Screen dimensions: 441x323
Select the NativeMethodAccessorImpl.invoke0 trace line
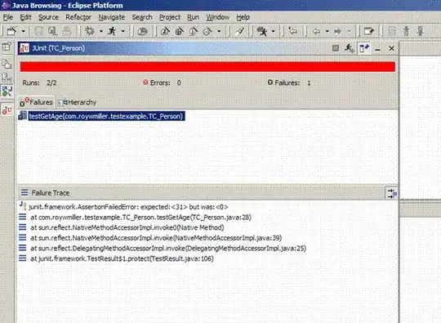(x=127, y=227)
